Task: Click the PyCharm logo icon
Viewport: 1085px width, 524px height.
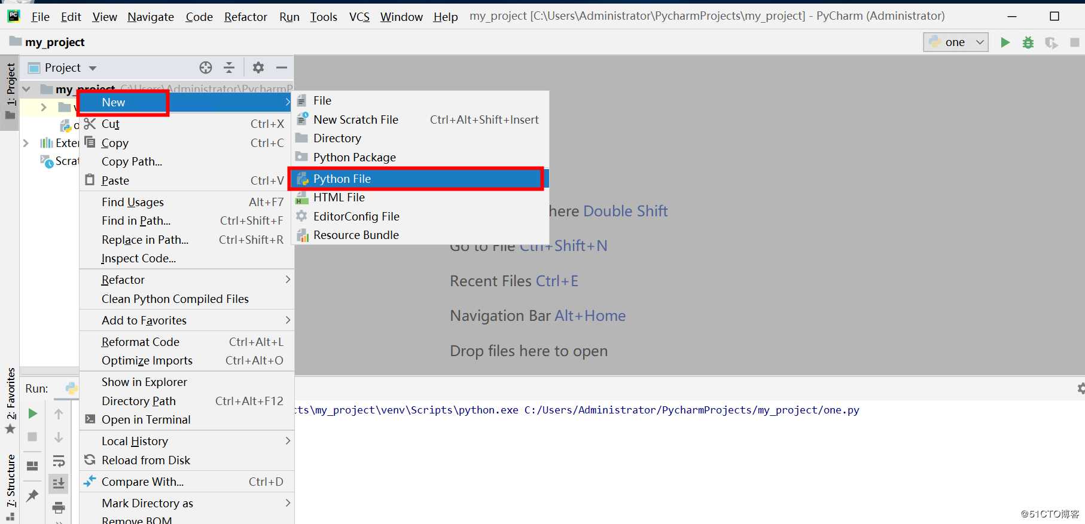Action: point(13,16)
